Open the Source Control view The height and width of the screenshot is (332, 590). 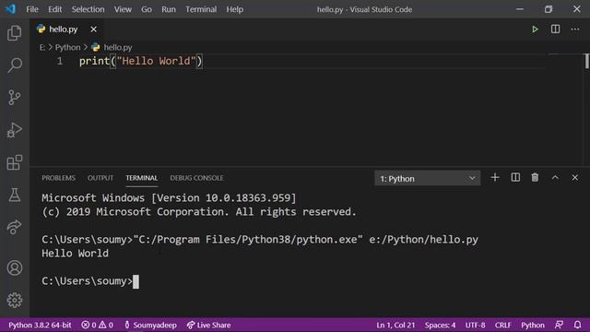[x=15, y=98]
